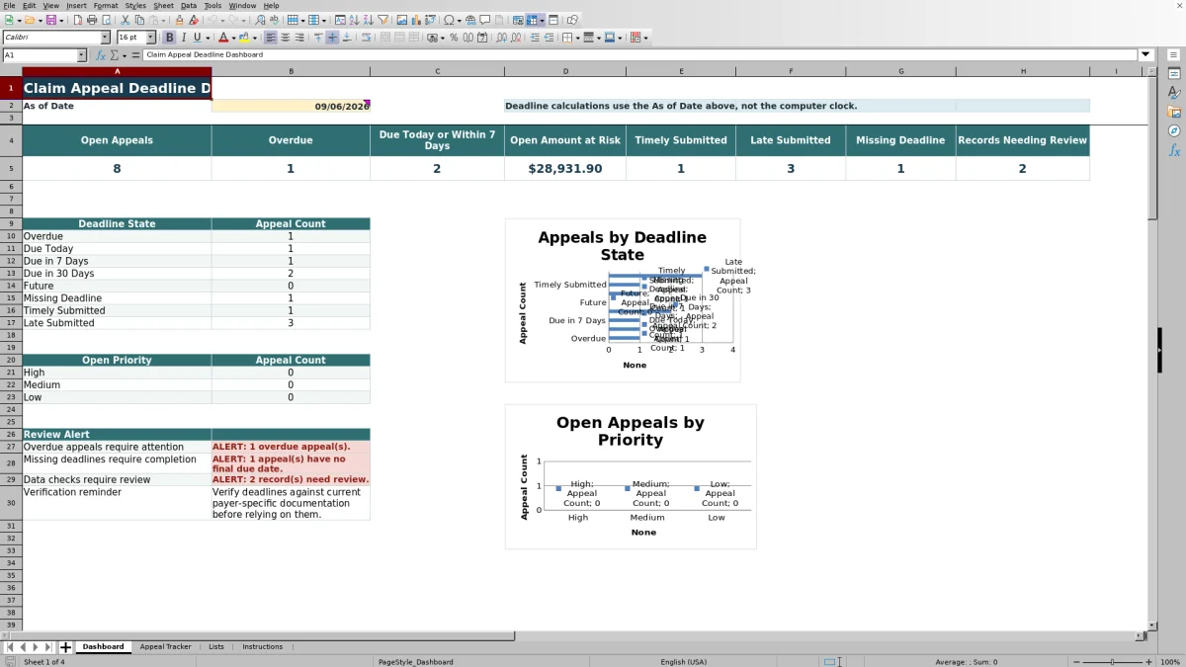
Task: Click the Cut scissors icon
Action: click(125, 20)
